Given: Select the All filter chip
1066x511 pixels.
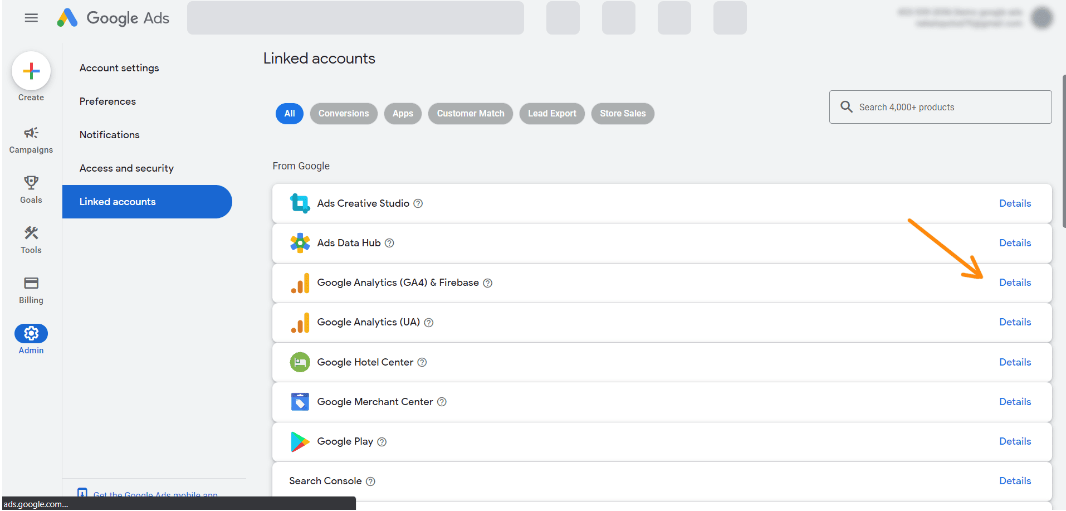Looking at the screenshot, I should [x=290, y=114].
